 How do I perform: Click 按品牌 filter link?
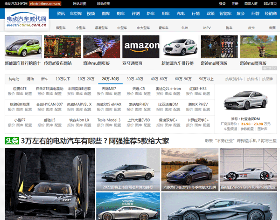click(x=267, y=79)
